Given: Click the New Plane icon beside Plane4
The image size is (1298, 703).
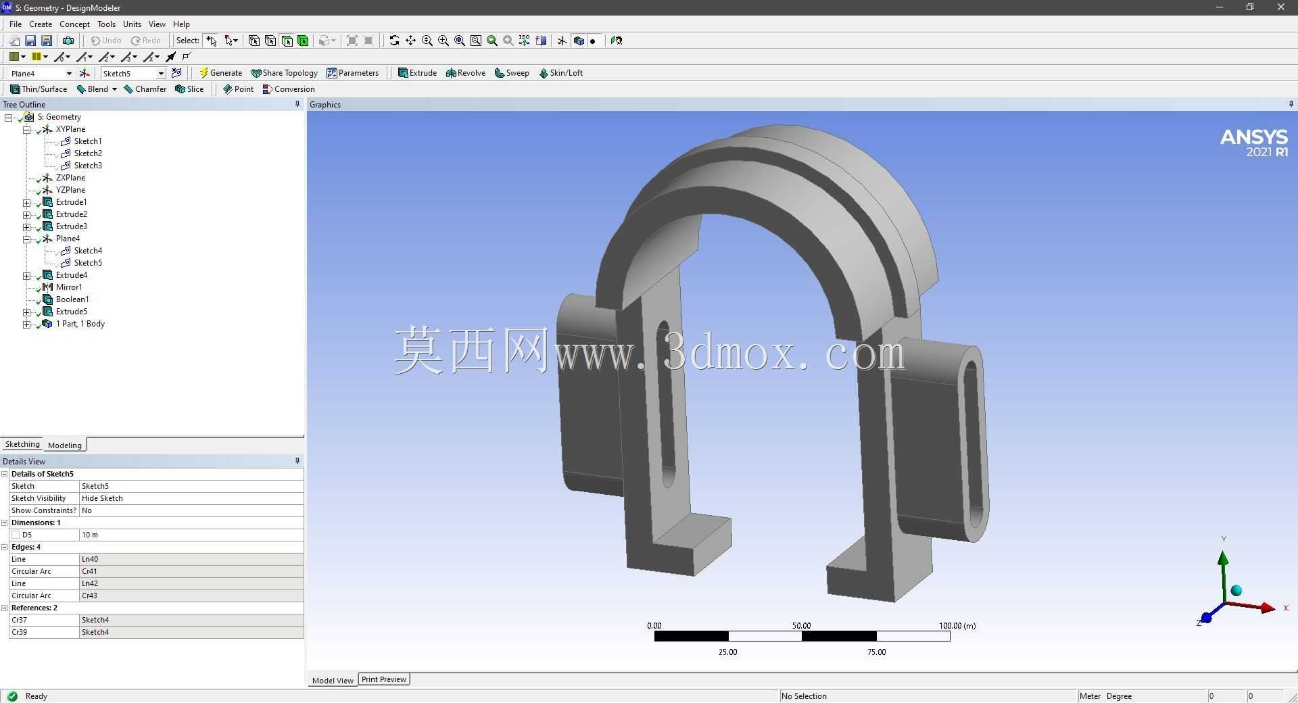Looking at the screenshot, I should pyautogui.click(x=85, y=73).
